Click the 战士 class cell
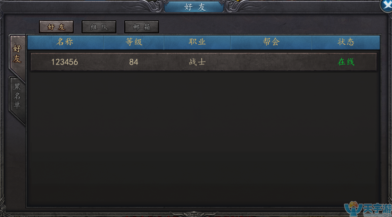 [x=197, y=62]
